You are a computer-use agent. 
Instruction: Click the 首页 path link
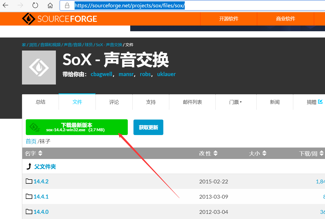31,141
